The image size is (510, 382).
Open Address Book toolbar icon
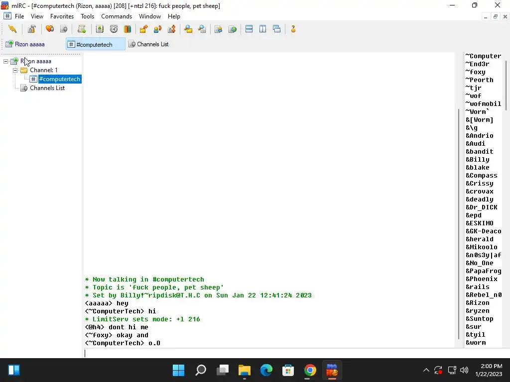coord(100,29)
